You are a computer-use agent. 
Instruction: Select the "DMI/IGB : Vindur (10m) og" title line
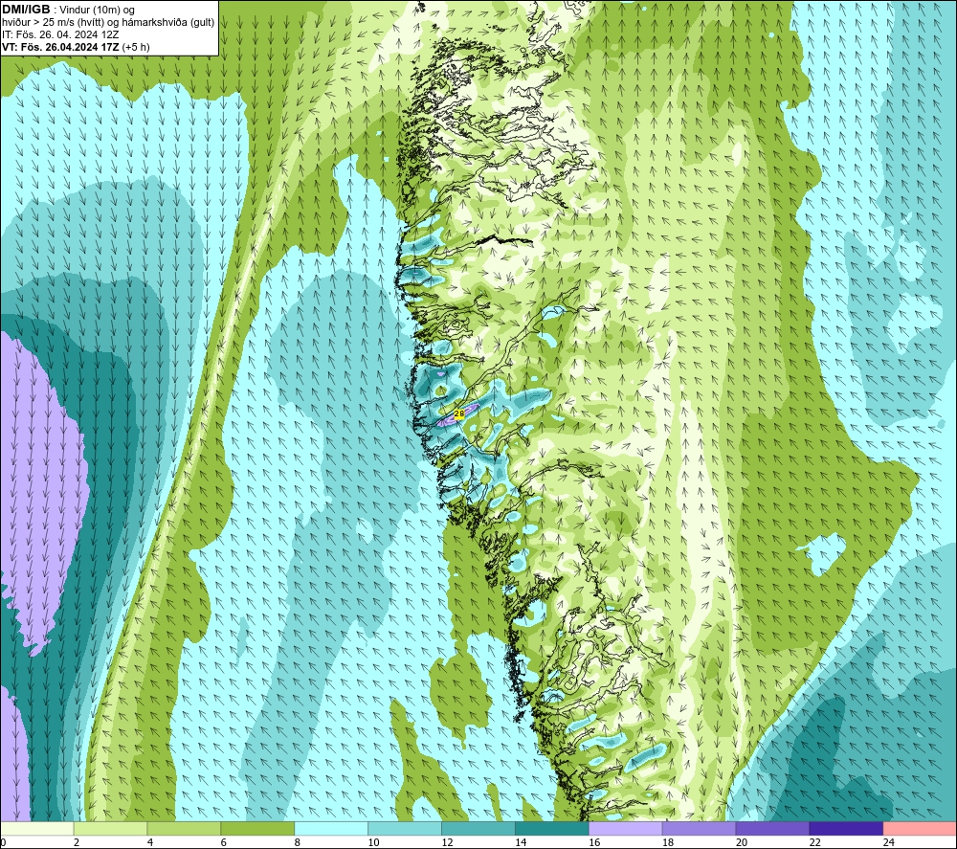click(68, 10)
